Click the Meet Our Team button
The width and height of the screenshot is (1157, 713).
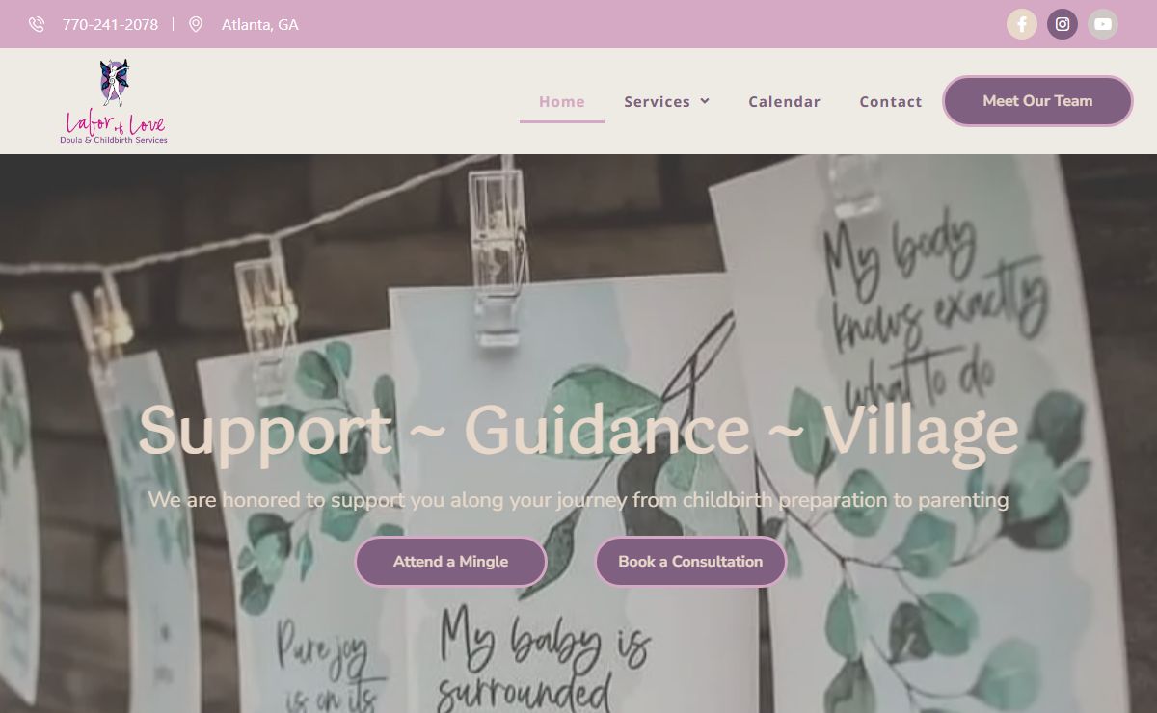(x=1037, y=101)
